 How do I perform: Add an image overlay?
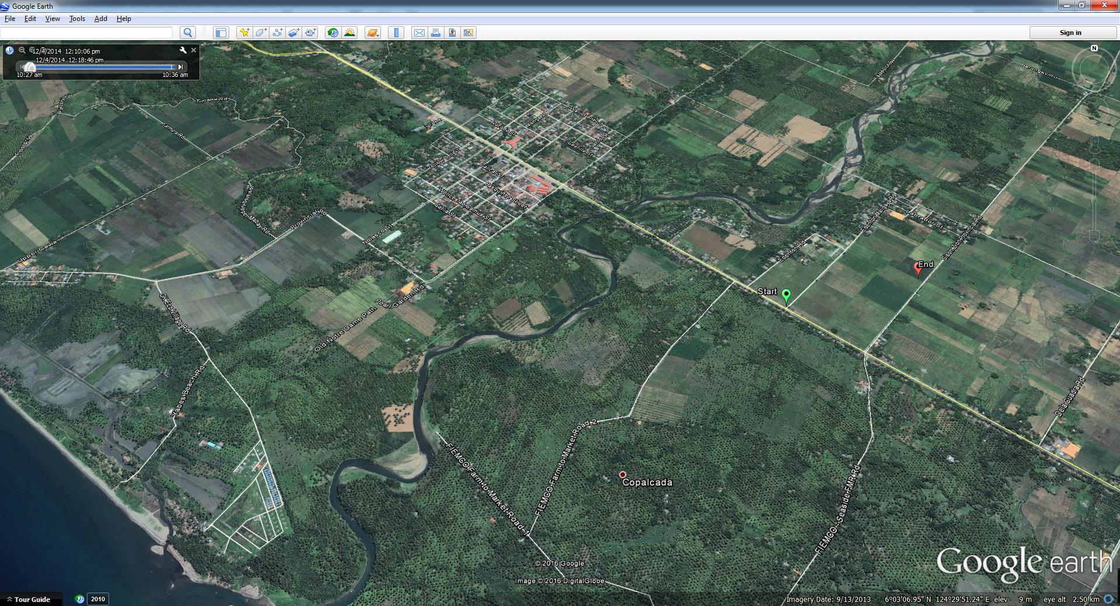[x=294, y=33]
